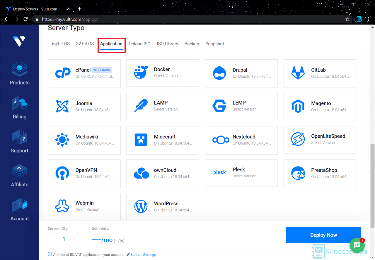Select the Docker whale icon
The image size is (375, 260).
click(141, 72)
